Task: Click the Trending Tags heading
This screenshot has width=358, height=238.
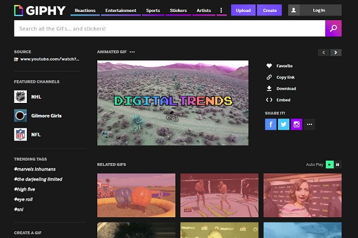Action: point(30,159)
